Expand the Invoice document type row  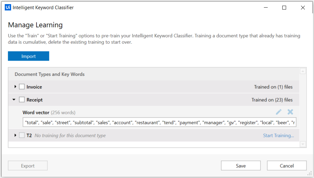(15, 86)
